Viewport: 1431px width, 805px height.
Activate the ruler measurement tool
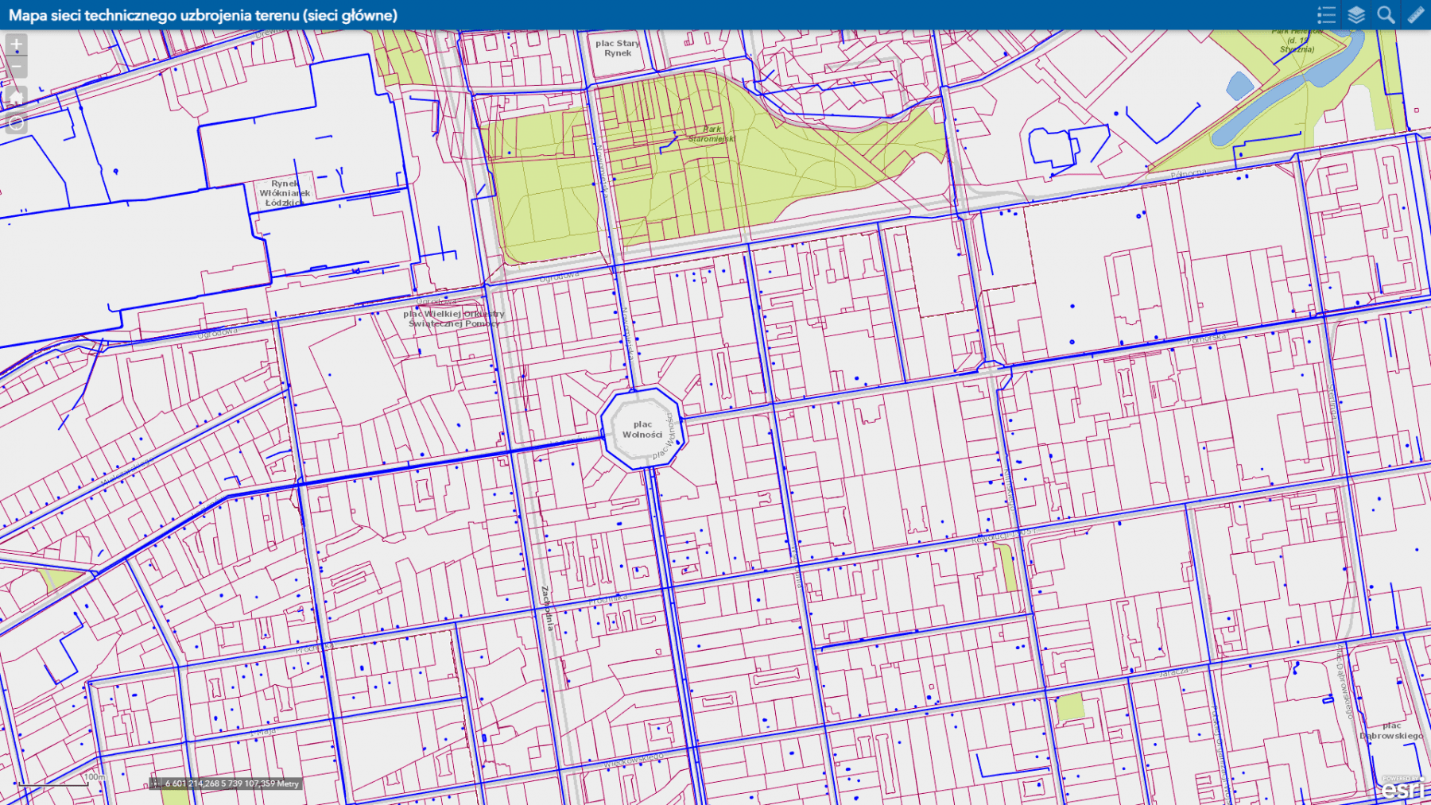click(1416, 15)
